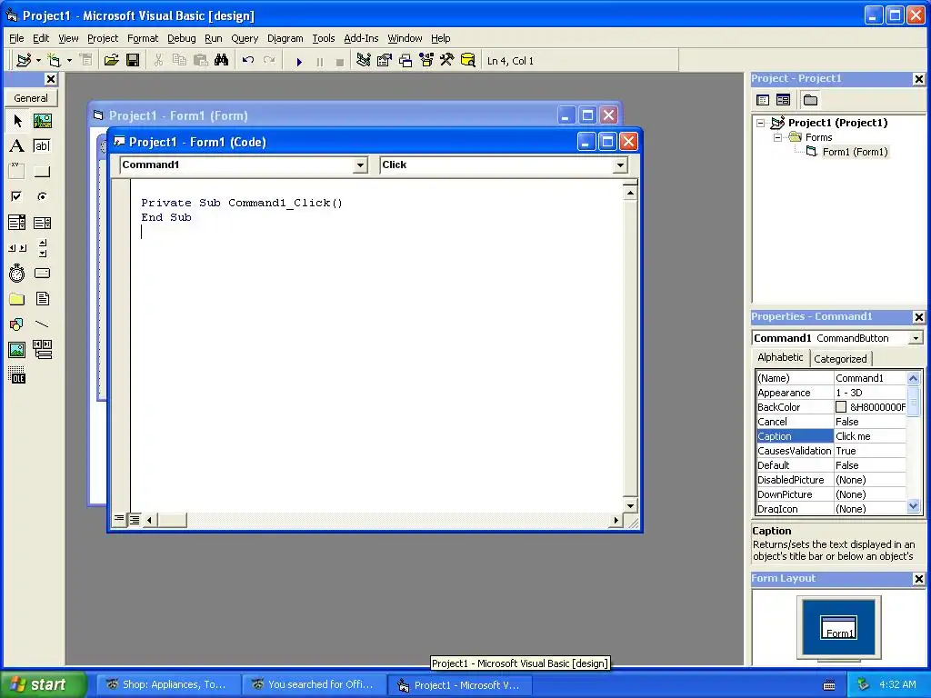Click the Save Project toolbar icon
This screenshot has height=698, width=931.
[x=133, y=61]
